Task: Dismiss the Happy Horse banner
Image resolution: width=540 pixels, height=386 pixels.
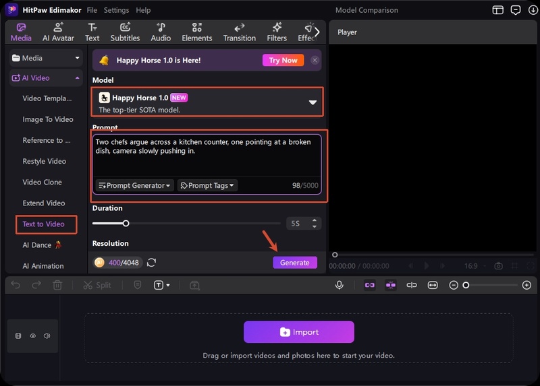Action: coord(315,60)
